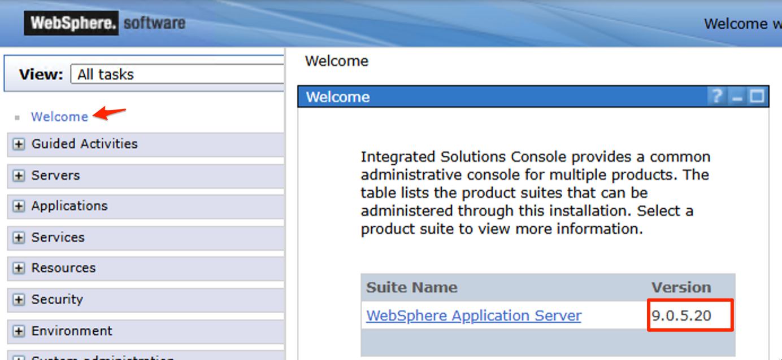Viewport: 782px width, 360px height.
Task: Select the Applications menu label
Action: pyautogui.click(x=69, y=206)
